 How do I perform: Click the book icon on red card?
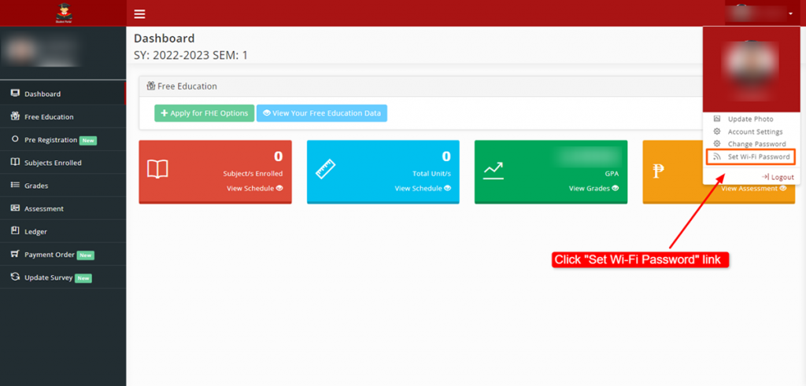(x=158, y=169)
